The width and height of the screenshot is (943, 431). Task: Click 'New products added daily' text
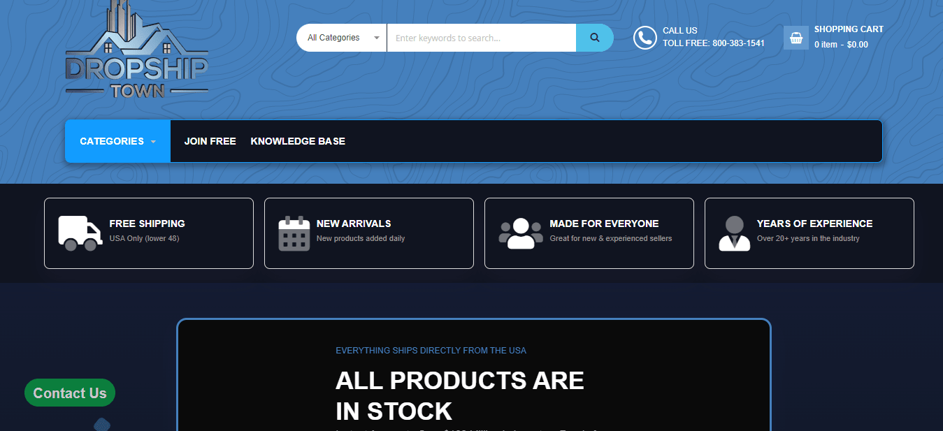click(361, 238)
